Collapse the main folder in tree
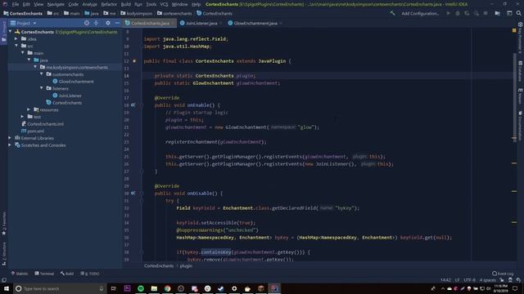The image size is (524, 294). 23,52
